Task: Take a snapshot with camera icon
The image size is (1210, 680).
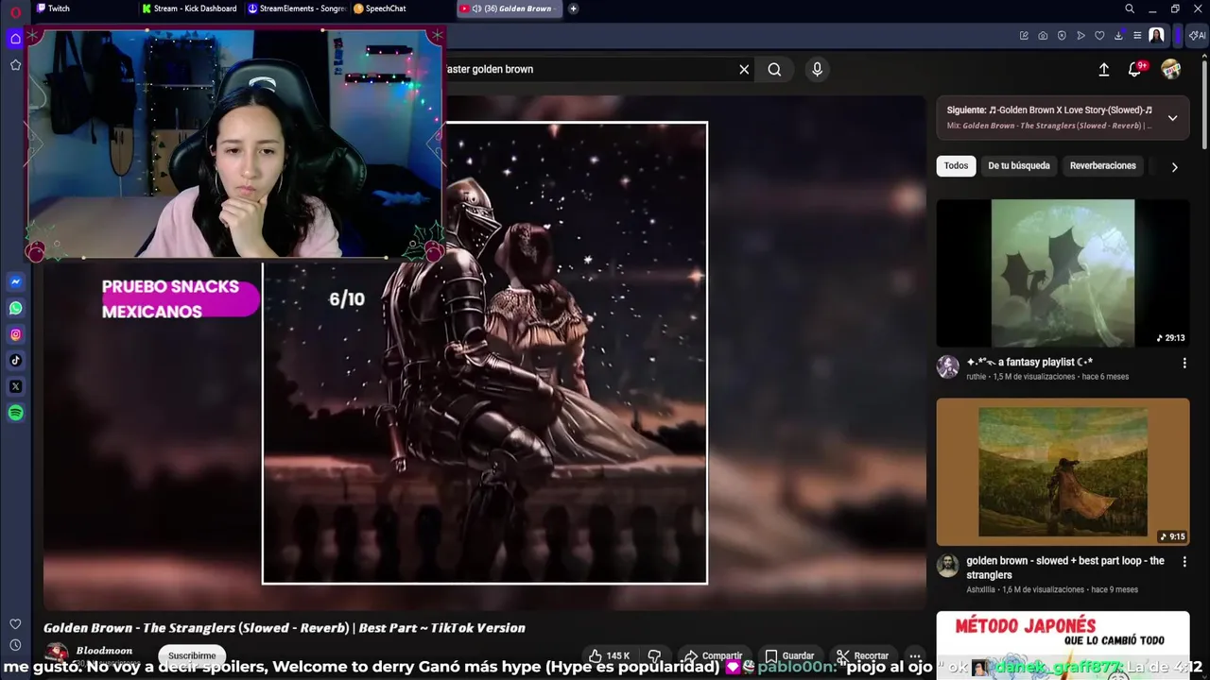Action: tap(1043, 36)
